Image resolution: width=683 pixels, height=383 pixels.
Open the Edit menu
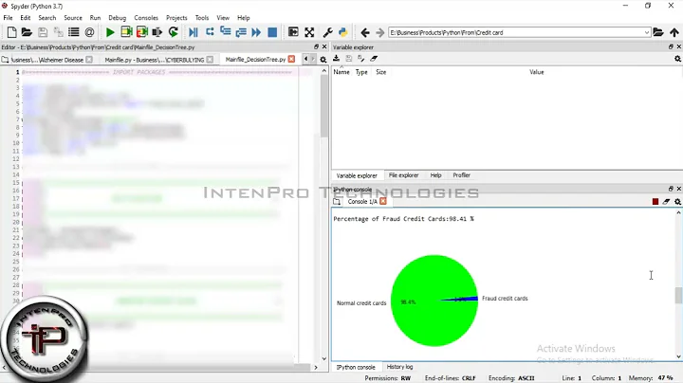coord(26,18)
